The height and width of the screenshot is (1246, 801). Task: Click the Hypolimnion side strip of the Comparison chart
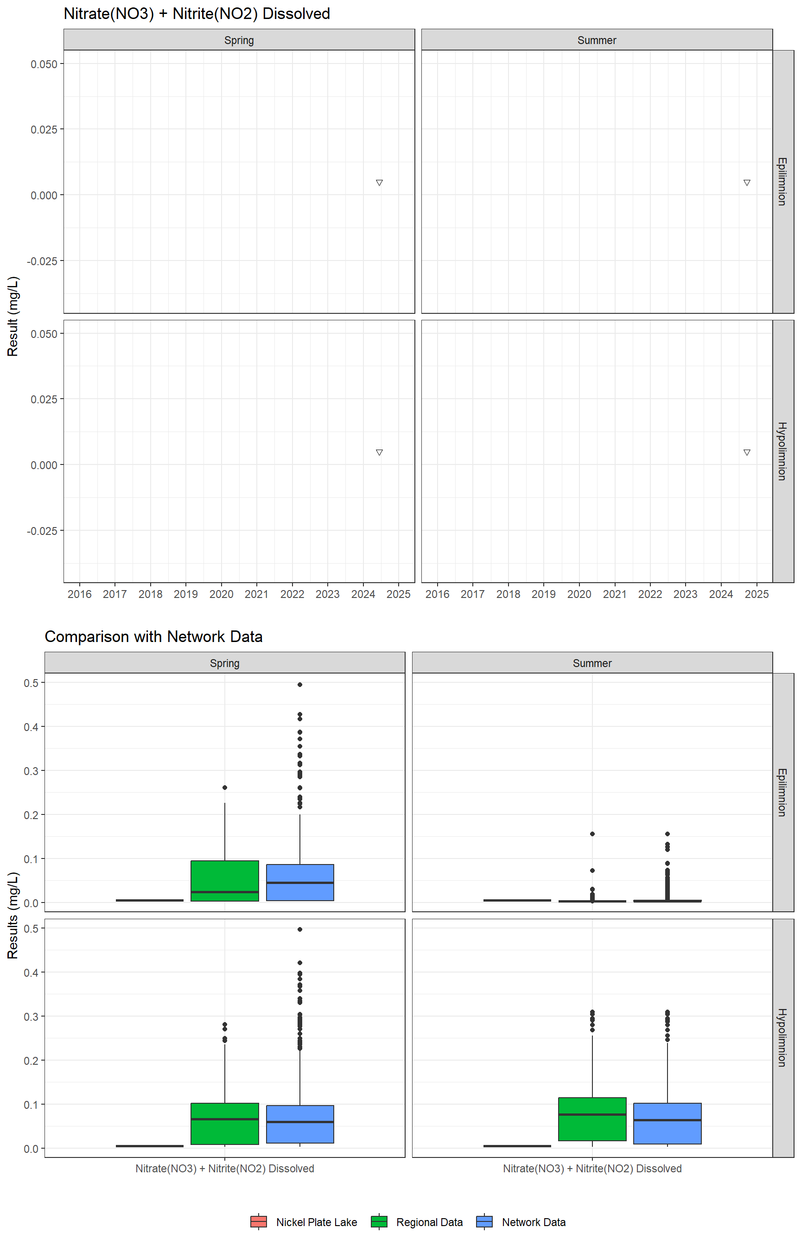click(783, 1037)
